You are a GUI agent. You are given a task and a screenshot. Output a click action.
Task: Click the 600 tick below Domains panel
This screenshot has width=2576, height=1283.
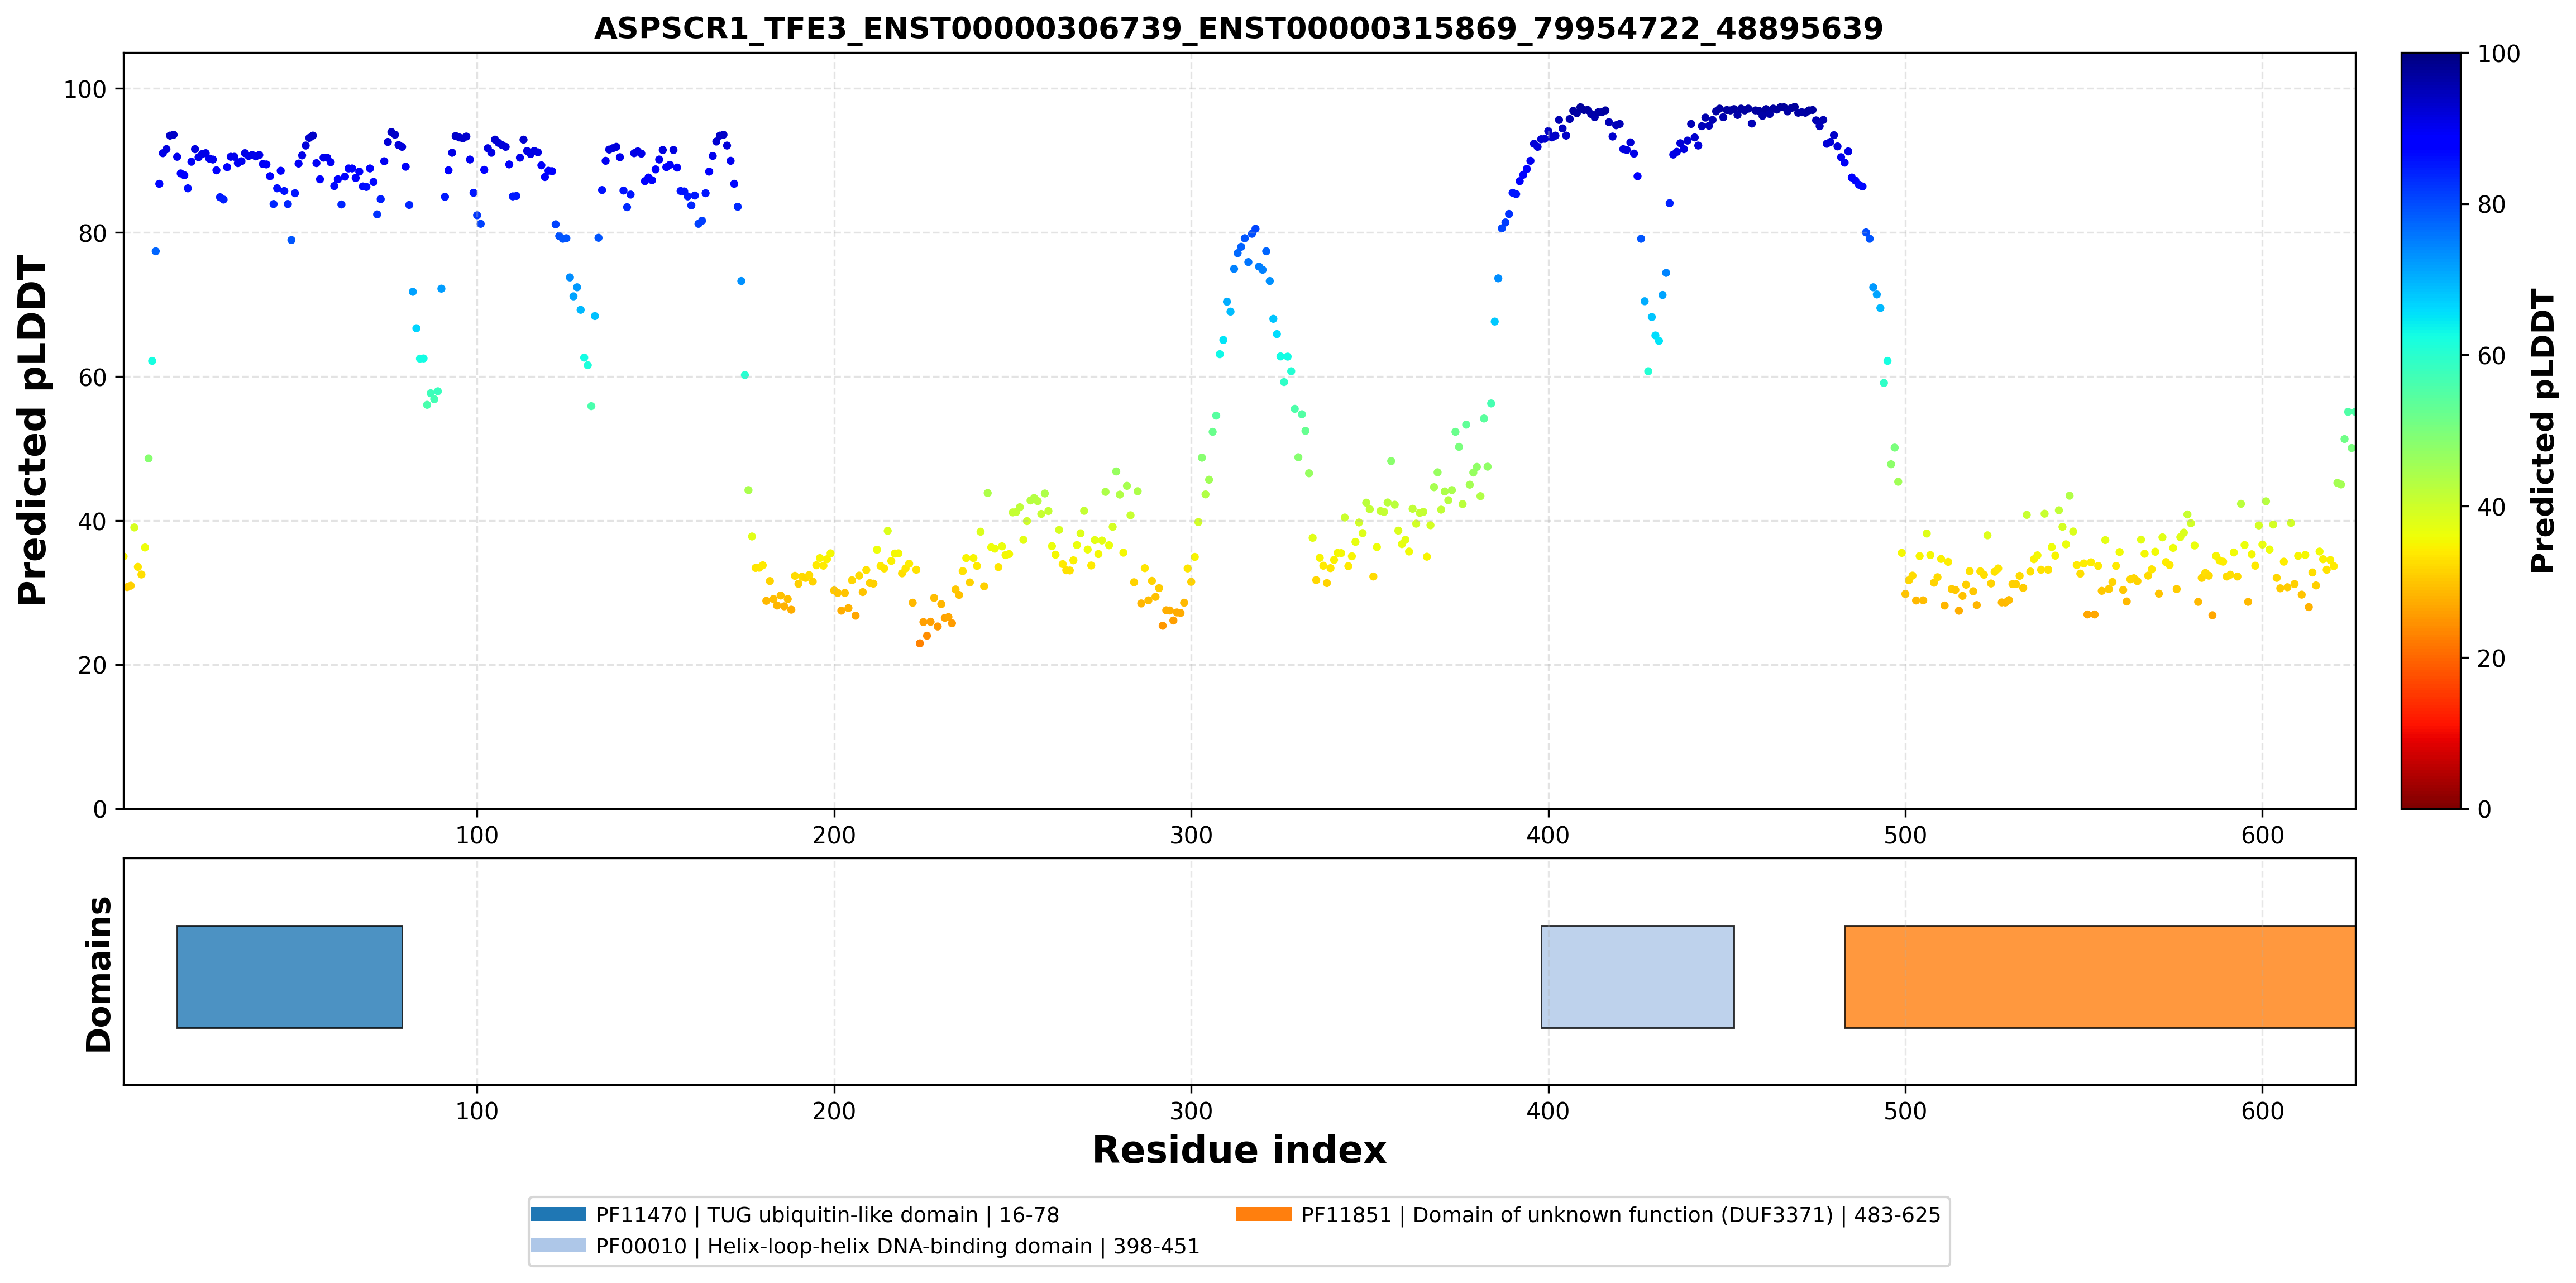coord(2262,1111)
